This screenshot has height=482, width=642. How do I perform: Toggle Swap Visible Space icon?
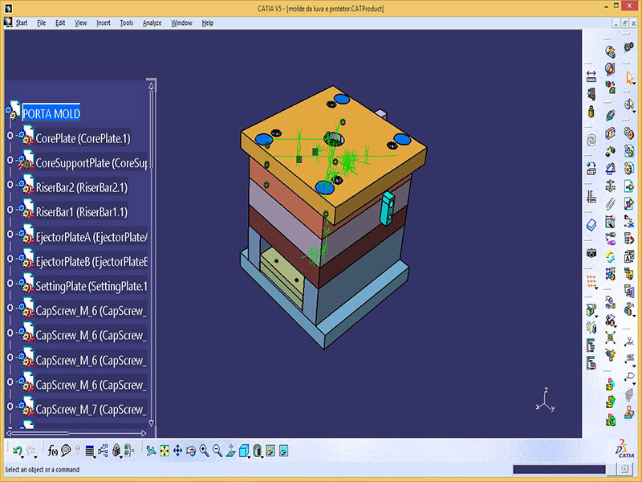[x=283, y=451]
